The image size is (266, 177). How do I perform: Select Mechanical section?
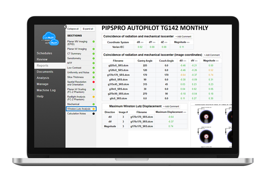point(81,104)
